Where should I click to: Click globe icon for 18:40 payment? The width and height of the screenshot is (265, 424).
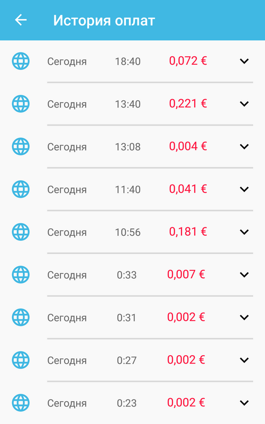pyautogui.click(x=21, y=61)
